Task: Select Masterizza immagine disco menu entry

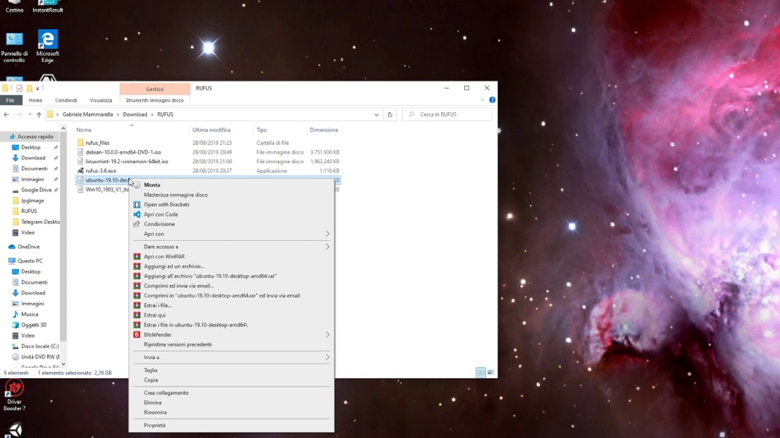Action: (x=175, y=195)
